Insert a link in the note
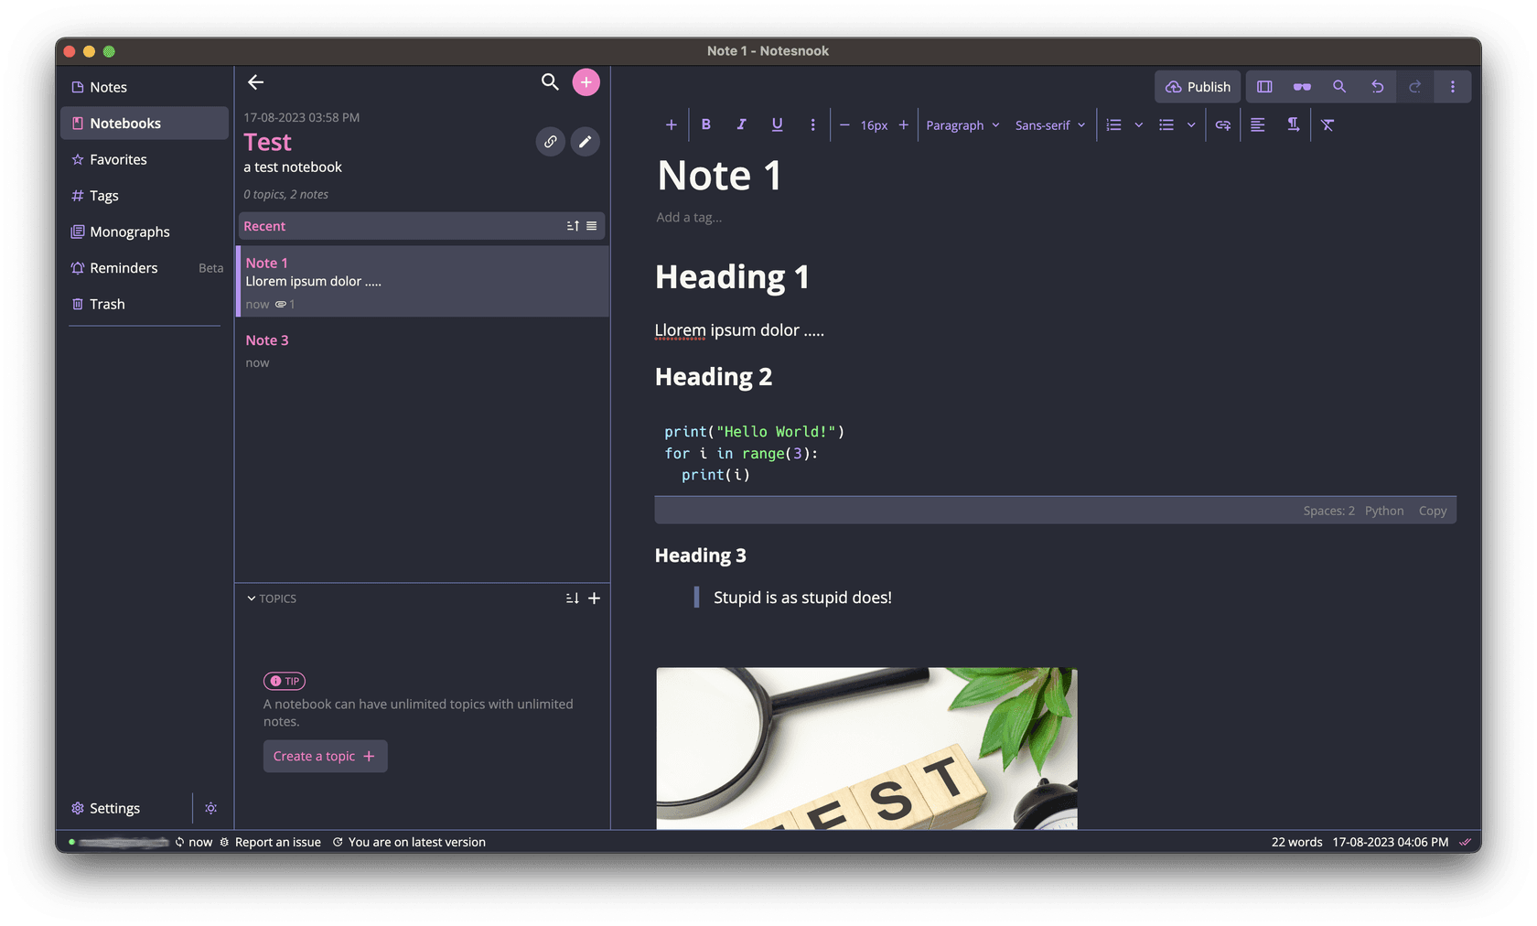 pos(1223,125)
